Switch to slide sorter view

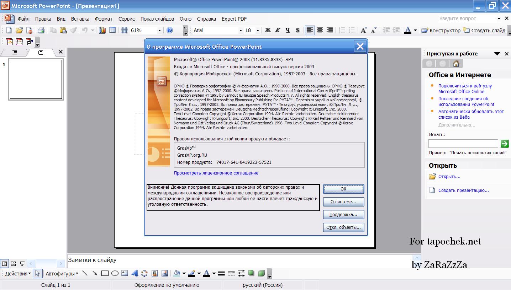coord(13,263)
